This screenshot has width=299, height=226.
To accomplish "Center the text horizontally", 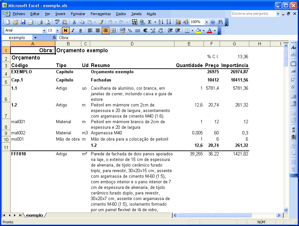I will (x=97, y=31).
